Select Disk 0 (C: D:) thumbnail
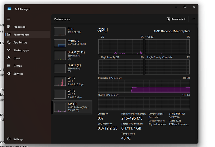This screenshot has height=147, width=215. 60,55
